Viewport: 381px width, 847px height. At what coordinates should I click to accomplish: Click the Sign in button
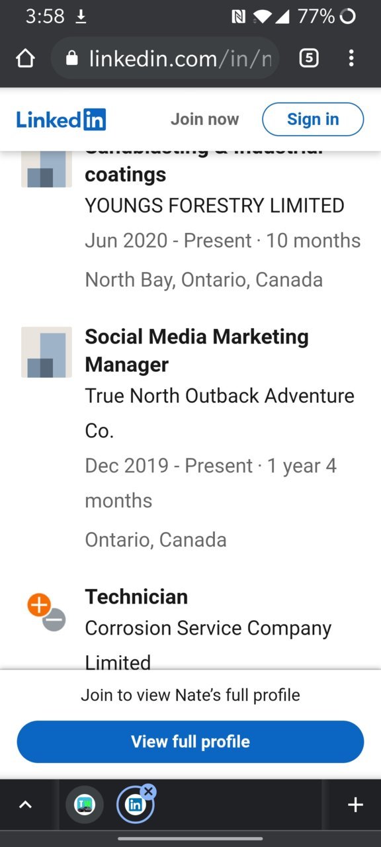pyautogui.click(x=313, y=119)
